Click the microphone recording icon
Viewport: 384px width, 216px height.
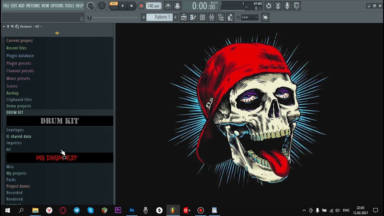coord(287,6)
